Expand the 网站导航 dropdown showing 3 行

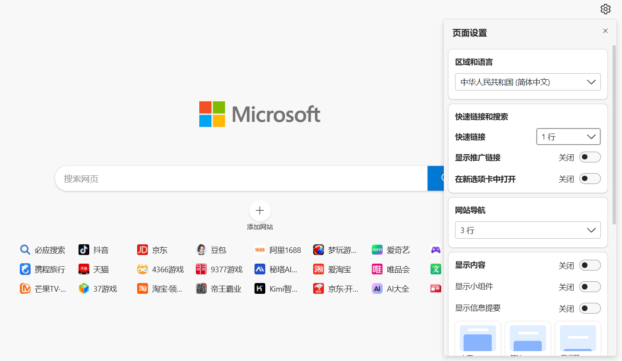tap(528, 230)
